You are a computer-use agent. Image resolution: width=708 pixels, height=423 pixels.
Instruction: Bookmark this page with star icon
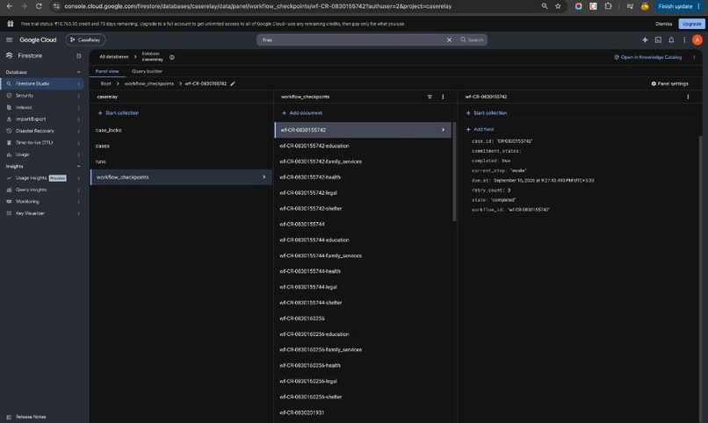coord(558,6)
